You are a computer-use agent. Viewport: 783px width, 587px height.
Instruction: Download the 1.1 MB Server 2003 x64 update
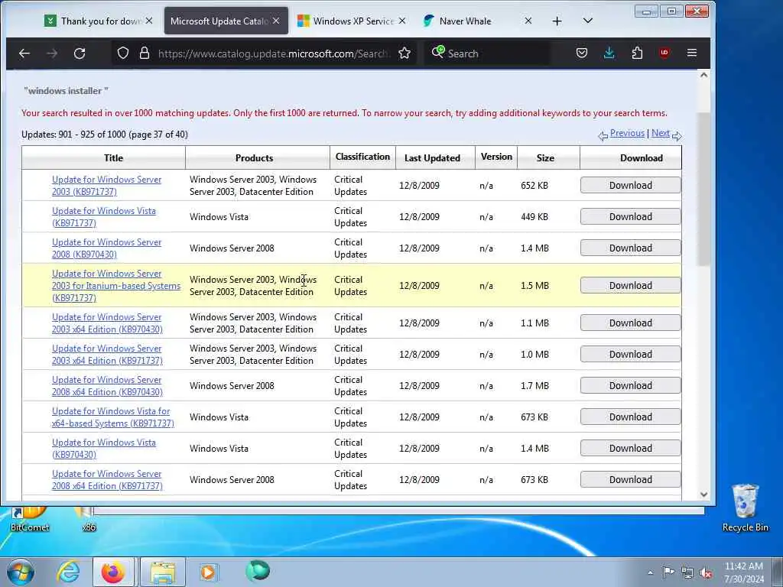pyautogui.click(x=630, y=323)
